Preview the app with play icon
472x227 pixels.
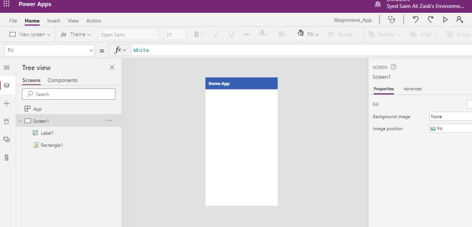click(445, 20)
